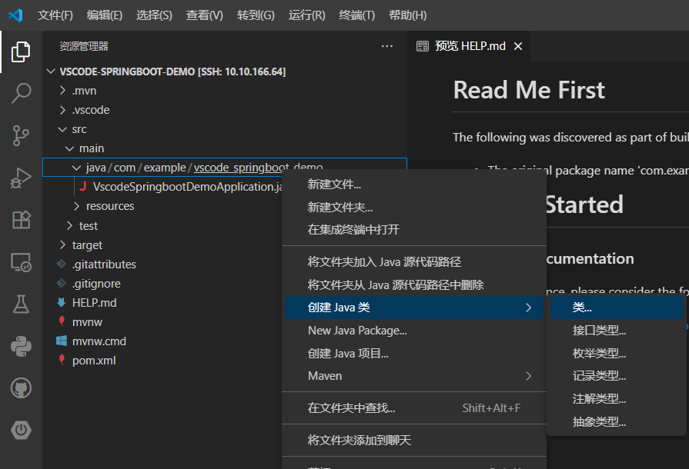
Task: Open Run and Debug view icon
Action: coord(21,178)
